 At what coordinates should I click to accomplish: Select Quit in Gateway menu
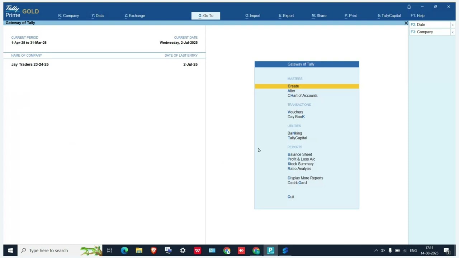click(x=291, y=197)
